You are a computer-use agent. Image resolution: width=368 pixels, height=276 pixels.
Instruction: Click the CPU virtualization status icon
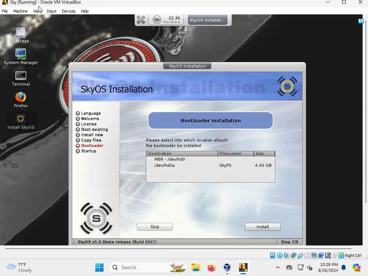coord(328,256)
